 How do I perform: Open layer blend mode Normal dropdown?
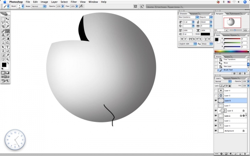click(x=223, y=82)
